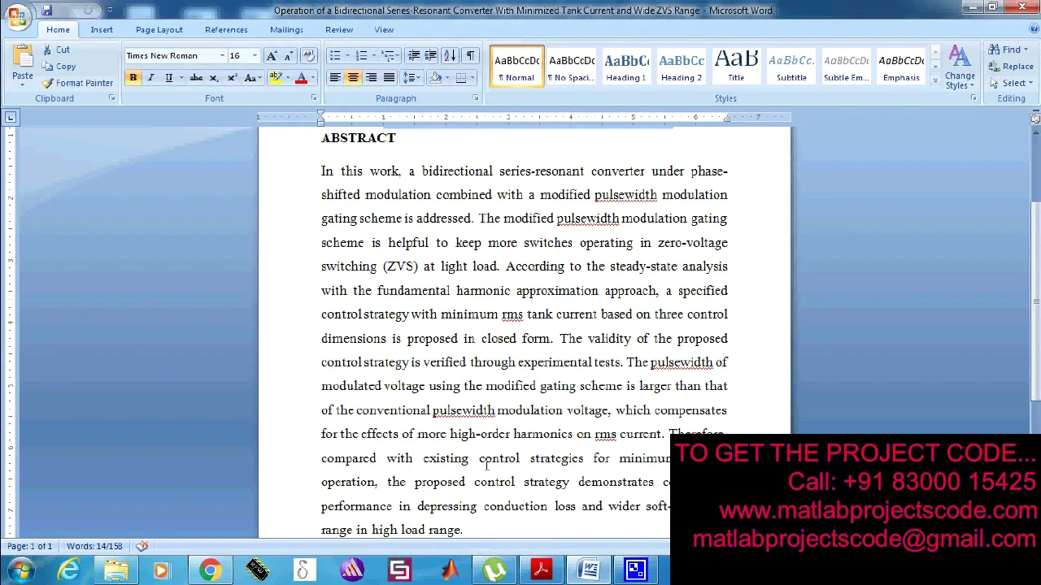Expand the numbering list dropdown

374,56
